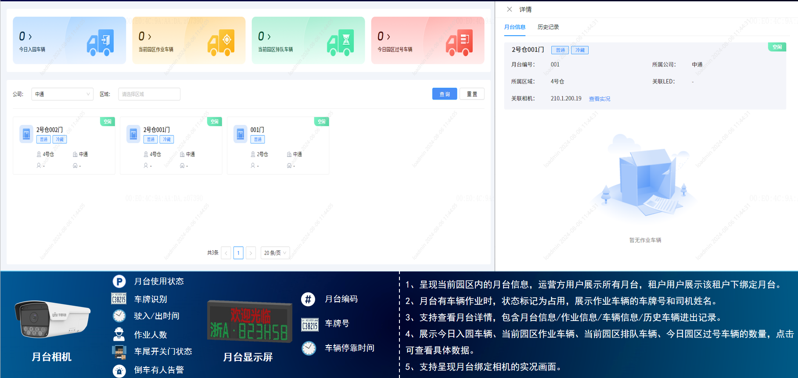The width and height of the screenshot is (798, 378).
Task: Select the 2号仓002门 dock icon
Action: pyautogui.click(x=26, y=134)
